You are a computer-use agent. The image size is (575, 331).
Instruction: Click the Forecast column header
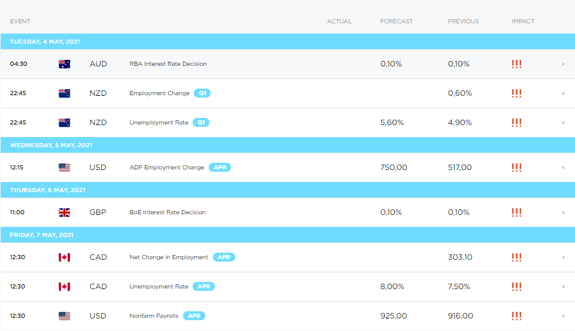[x=396, y=22]
